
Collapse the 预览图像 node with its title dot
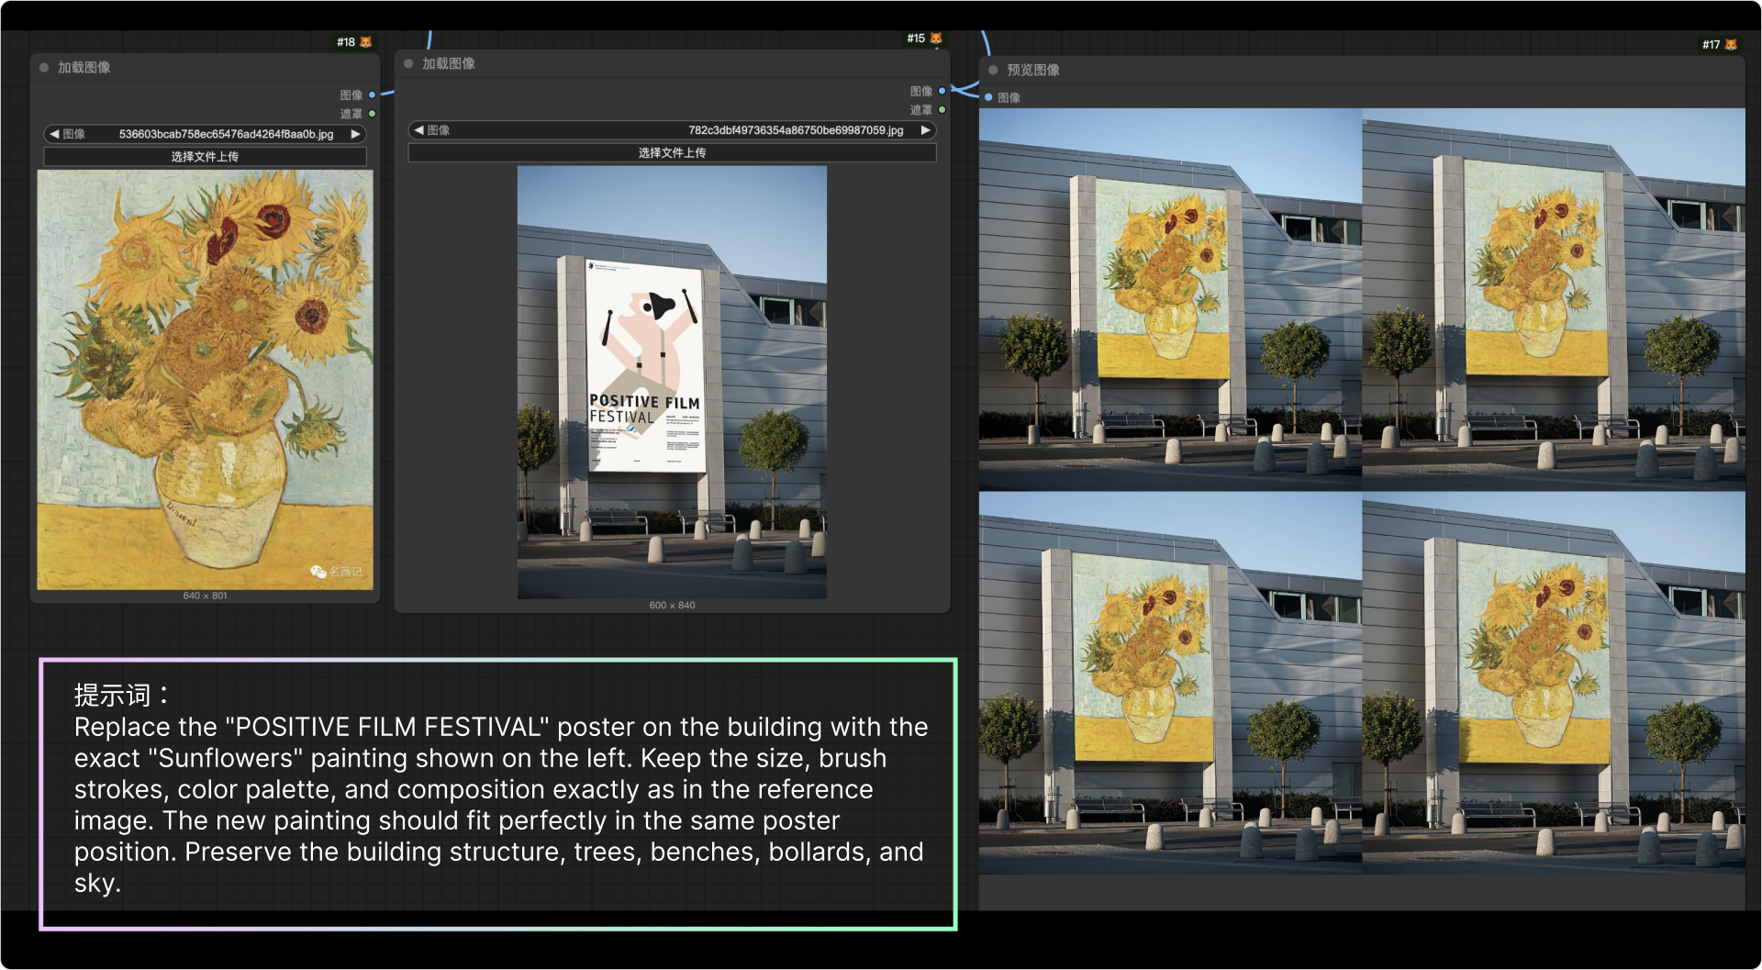coord(993,70)
